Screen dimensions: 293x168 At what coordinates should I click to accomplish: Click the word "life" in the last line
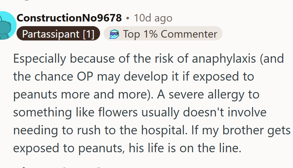pos(150,148)
